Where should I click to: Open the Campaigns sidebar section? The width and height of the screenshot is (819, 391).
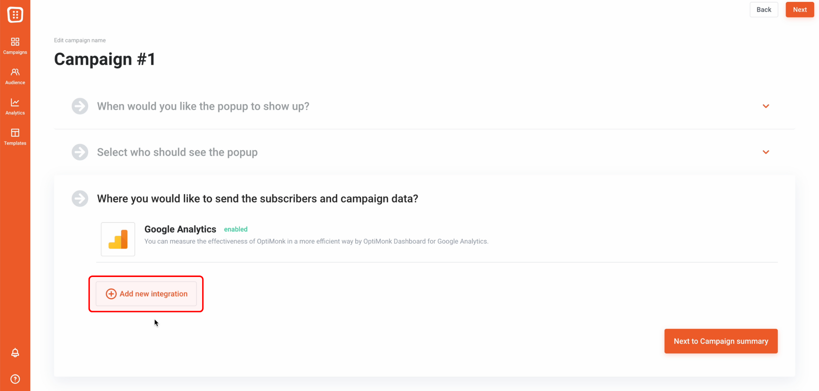click(15, 46)
